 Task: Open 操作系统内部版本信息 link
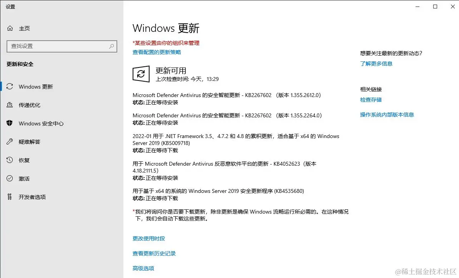pos(387,115)
